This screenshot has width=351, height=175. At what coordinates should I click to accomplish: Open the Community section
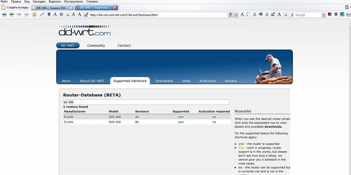click(96, 46)
